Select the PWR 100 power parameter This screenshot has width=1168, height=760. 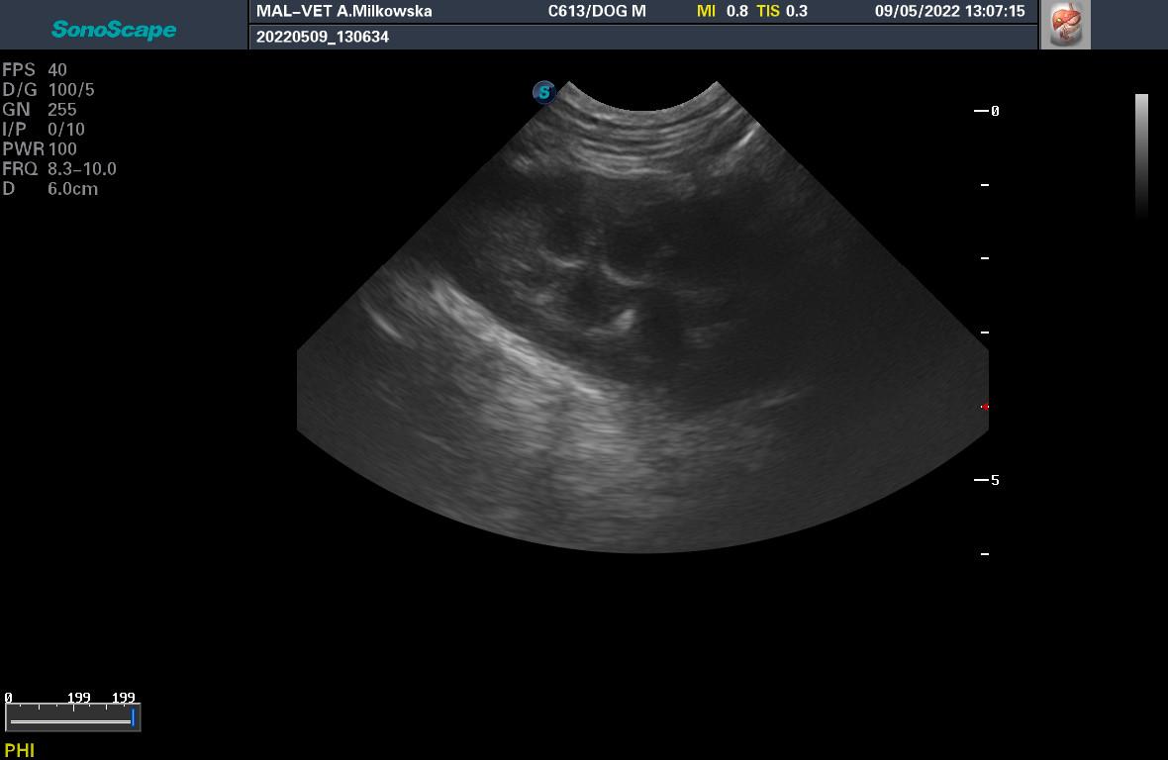point(40,149)
